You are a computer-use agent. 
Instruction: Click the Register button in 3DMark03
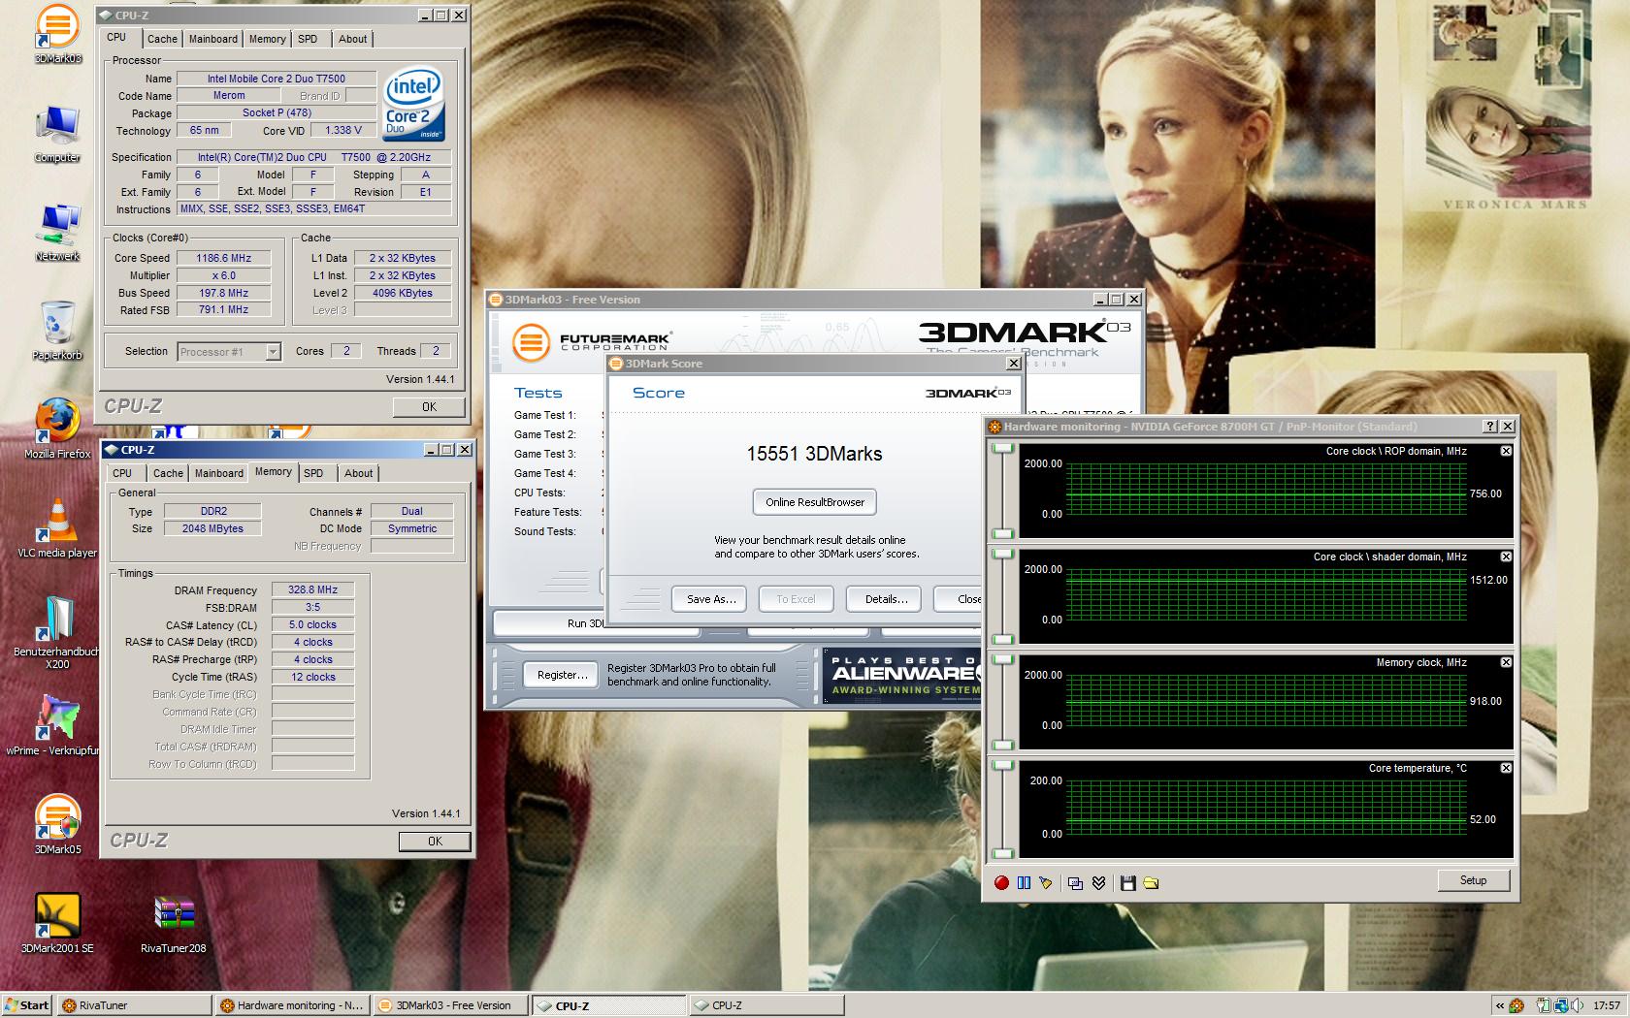point(562,675)
